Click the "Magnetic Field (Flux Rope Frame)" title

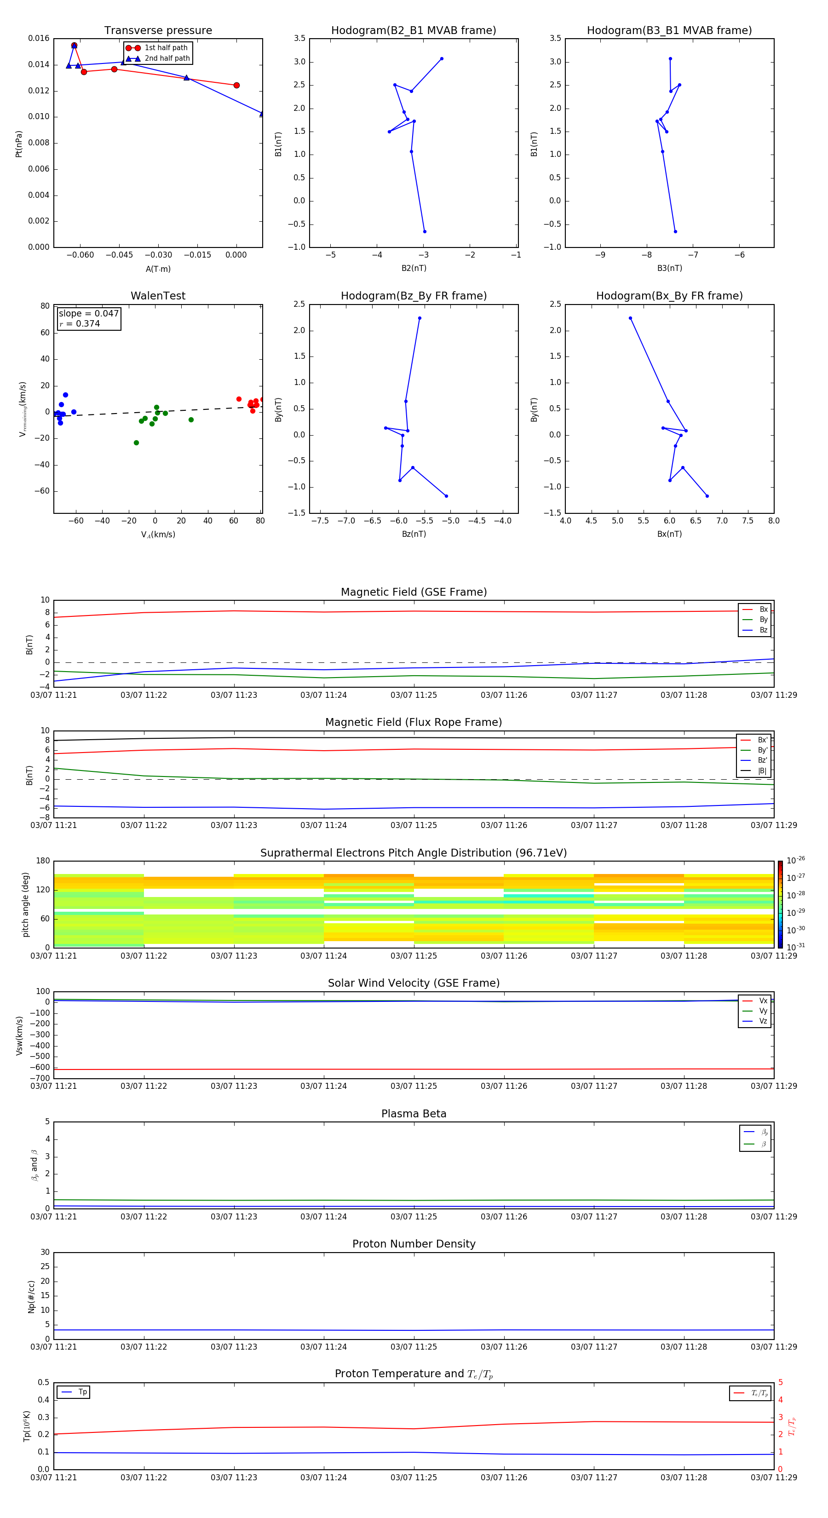(x=414, y=723)
